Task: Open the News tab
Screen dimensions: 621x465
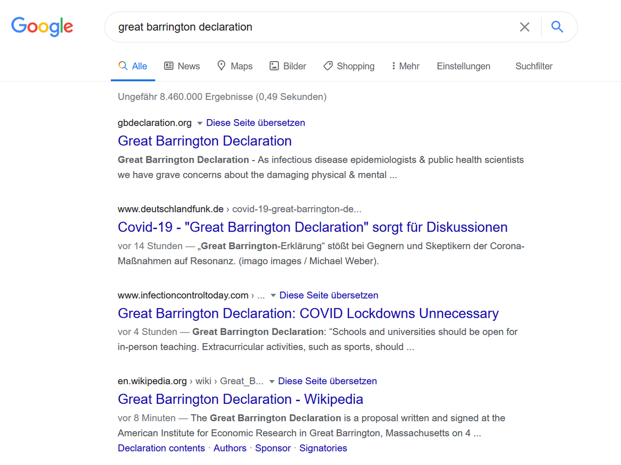Action: [x=182, y=66]
